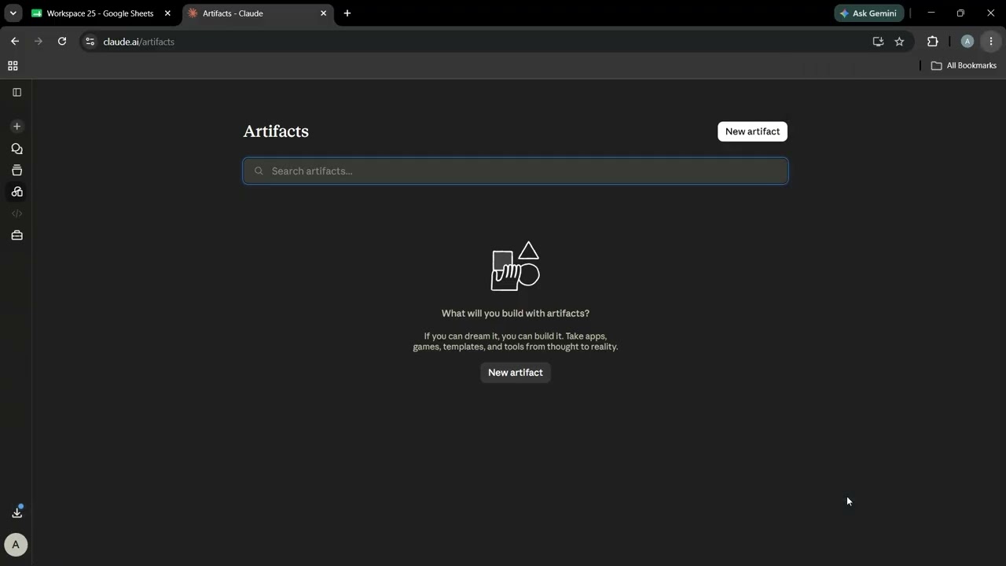
Task: View site information icon in address bar
Action: 90,42
